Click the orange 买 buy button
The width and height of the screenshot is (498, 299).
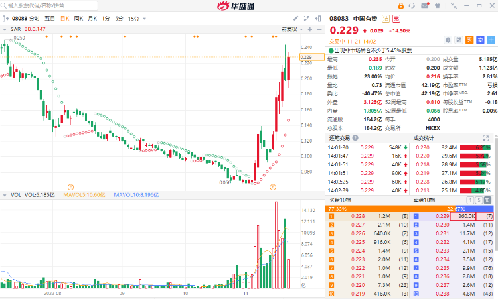(469, 40)
